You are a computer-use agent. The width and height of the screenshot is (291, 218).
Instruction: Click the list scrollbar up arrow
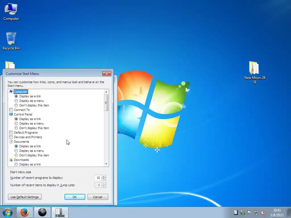coord(106,92)
